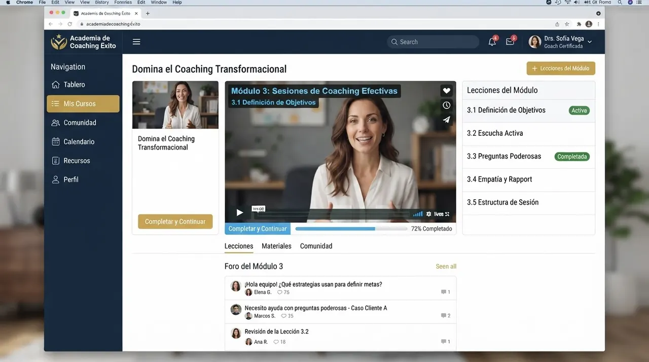Image resolution: width=649 pixels, height=362 pixels.
Task: Favorite the video with the heart icon
Action: click(446, 91)
